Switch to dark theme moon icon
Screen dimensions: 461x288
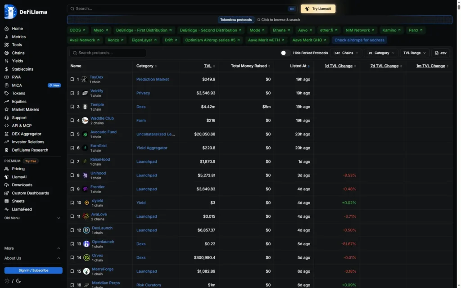point(18,281)
